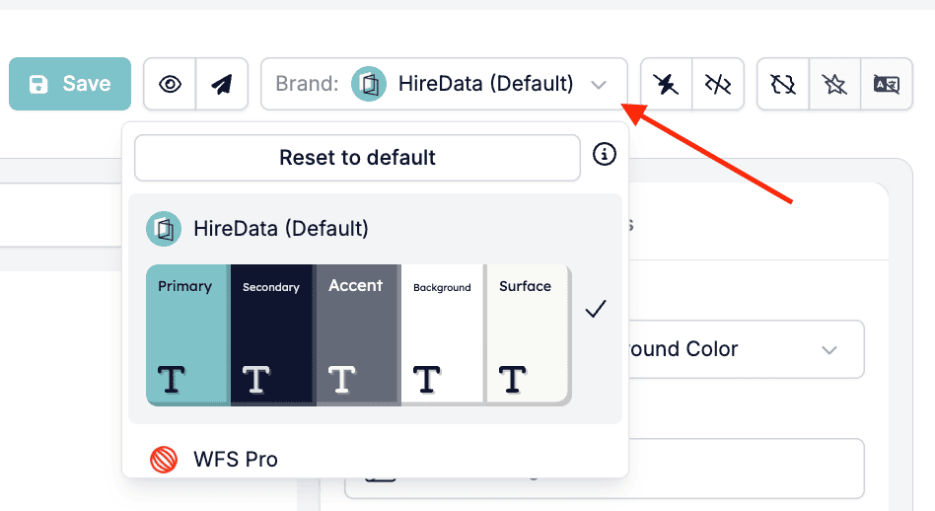Click the chevron in Brand dropdown
Image resolution: width=935 pixels, height=511 pixels.
(x=599, y=85)
